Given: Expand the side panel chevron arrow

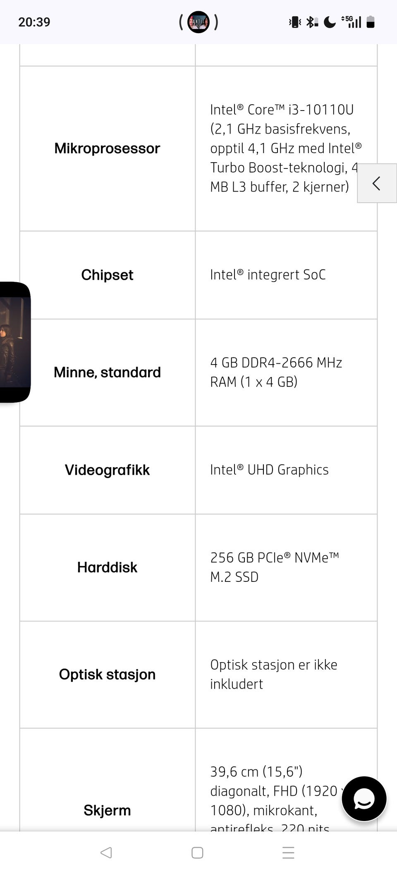Looking at the screenshot, I should (376, 183).
